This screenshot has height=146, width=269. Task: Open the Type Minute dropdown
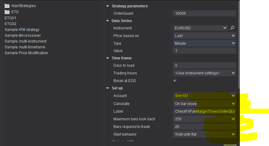(x=204, y=43)
